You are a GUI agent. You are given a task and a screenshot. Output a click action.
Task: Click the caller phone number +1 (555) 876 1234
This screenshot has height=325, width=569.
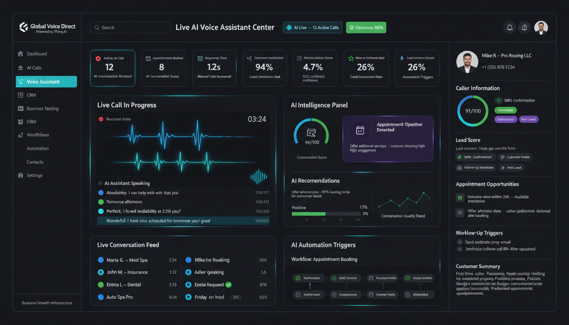tap(498, 67)
